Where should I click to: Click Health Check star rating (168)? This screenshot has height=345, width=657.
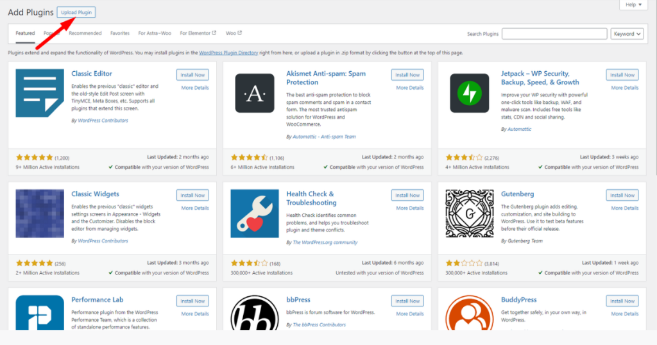[255, 264]
